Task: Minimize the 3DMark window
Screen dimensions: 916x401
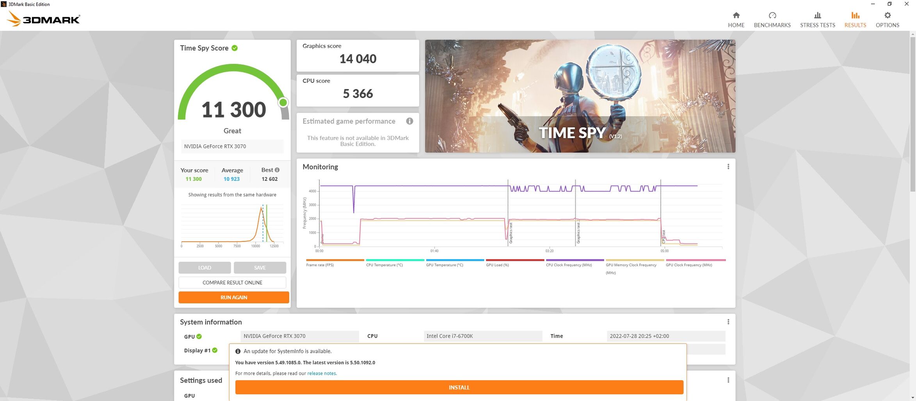Action: pyautogui.click(x=873, y=4)
